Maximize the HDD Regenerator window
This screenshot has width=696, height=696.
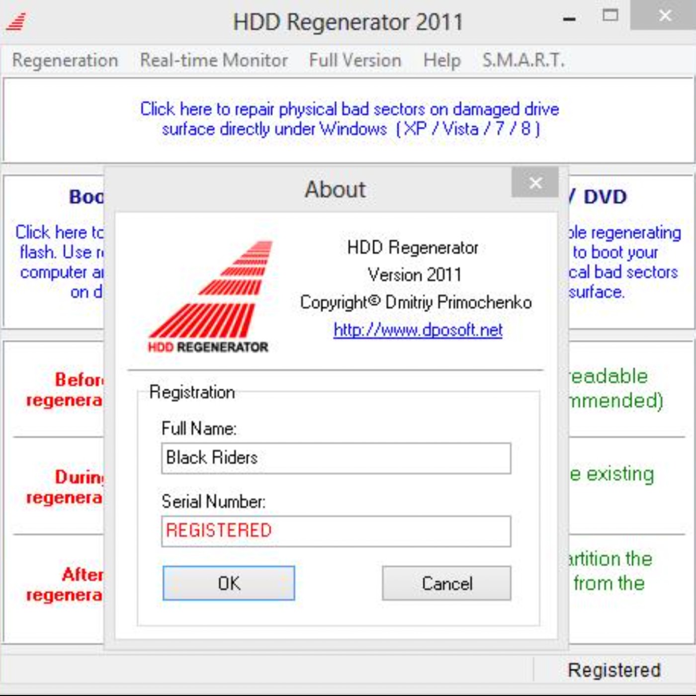(610, 16)
